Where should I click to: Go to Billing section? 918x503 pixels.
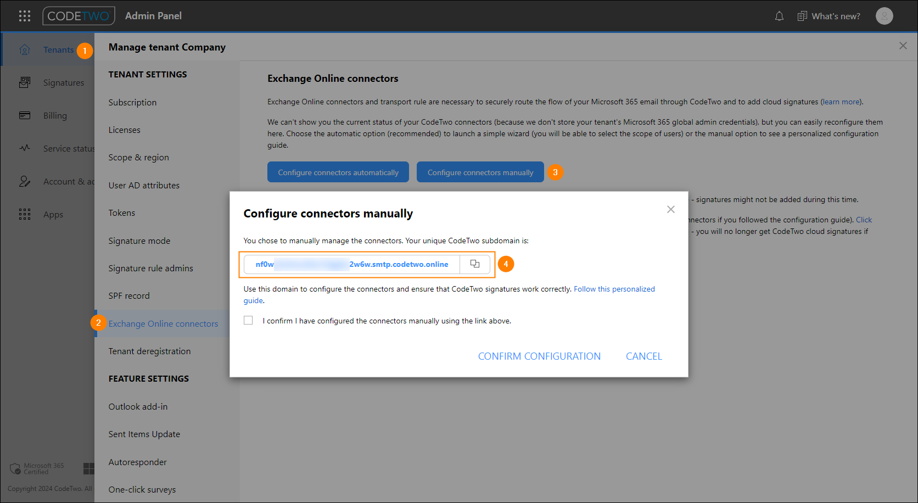point(55,115)
